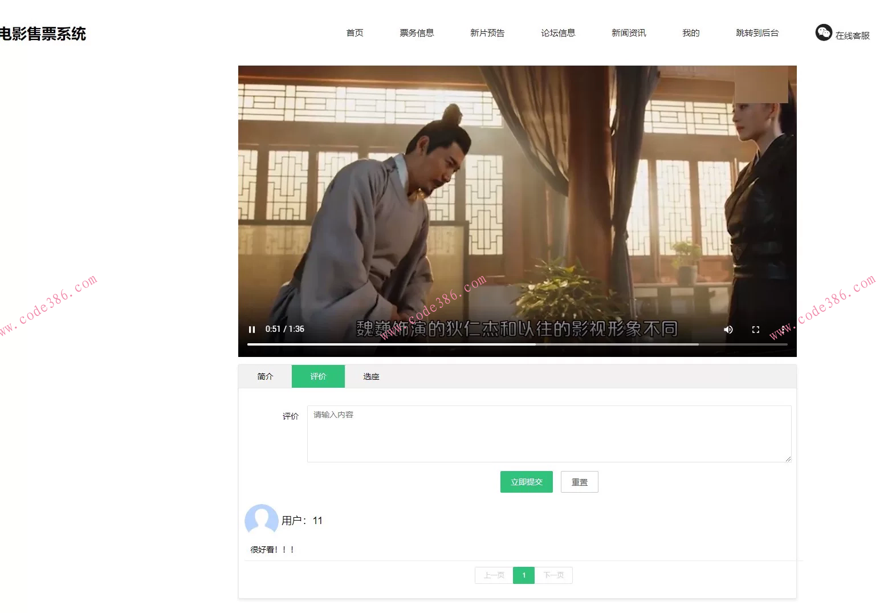The width and height of the screenshot is (888, 613).
Task: Switch to the 简介 tab
Action: (265, 376)
